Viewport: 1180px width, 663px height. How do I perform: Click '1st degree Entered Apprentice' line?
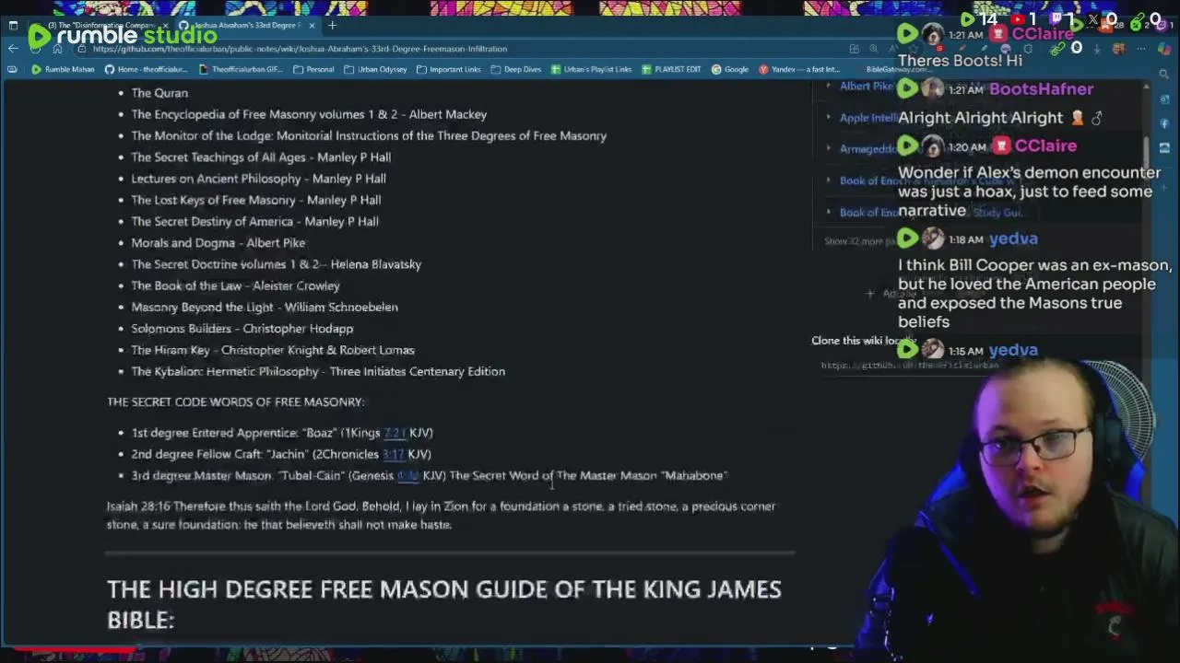pos(282,433)
